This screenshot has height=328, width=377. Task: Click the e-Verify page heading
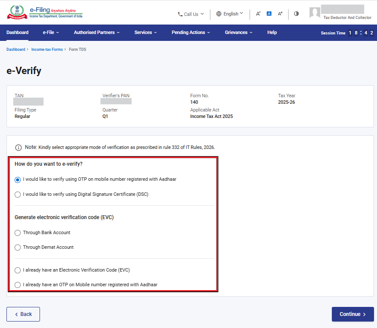24,71
